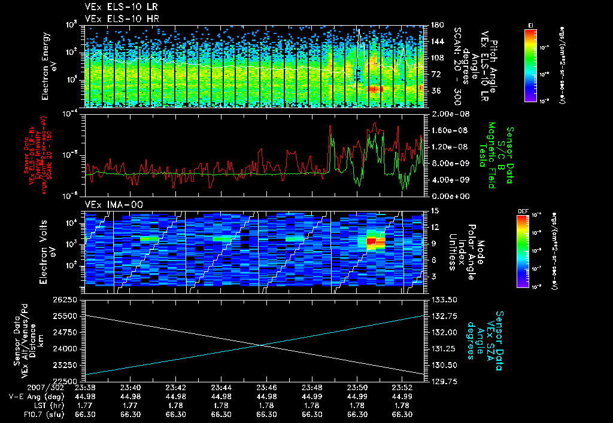The height and width of the screenshot is (423, 613).
Task: Click the 2.00e-08 magnetic field tick
Action: 450,114
